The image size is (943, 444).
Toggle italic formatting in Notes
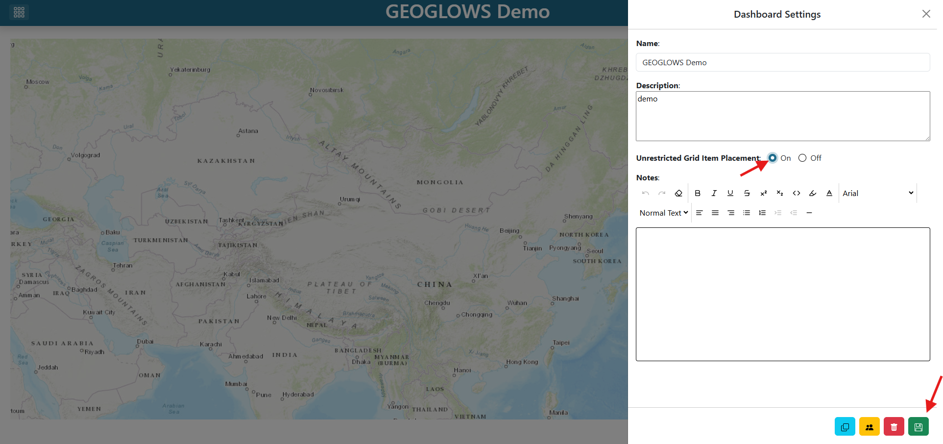tap(714, 193)
